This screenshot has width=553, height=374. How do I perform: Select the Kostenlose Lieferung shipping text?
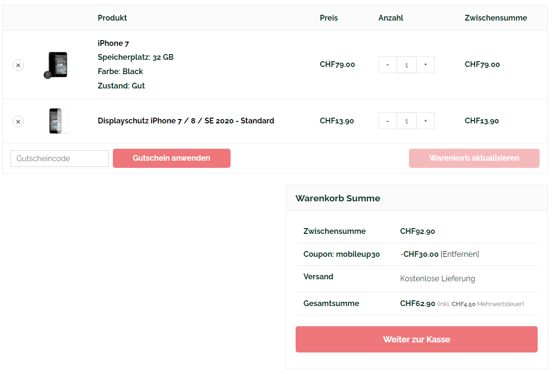coord(437,279)
